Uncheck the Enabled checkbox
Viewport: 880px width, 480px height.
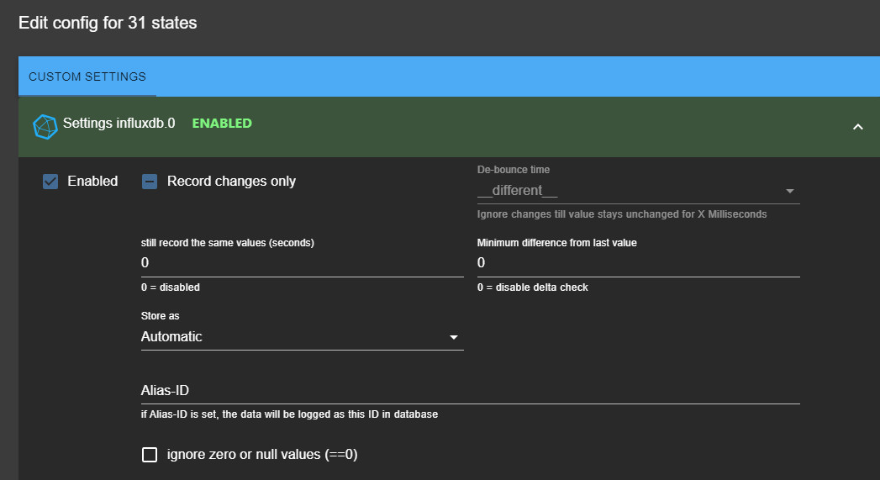50,182
